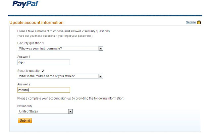Click the arrow button of the Nationality combo
The image size is (212, 137).
coord(70,111)
